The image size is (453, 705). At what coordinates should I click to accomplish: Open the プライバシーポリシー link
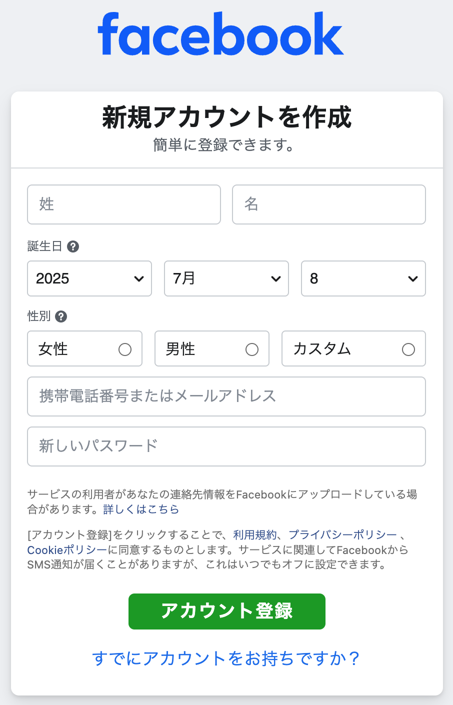click(x=342, y=534)
